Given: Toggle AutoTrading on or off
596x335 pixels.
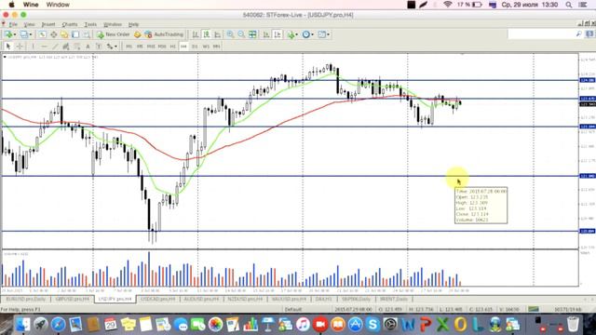Looking at the screenshot, I should coord(164,34).
